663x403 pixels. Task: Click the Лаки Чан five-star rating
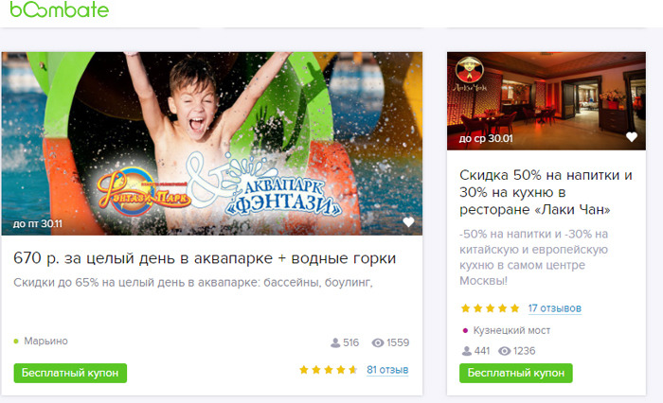(490, 308)
